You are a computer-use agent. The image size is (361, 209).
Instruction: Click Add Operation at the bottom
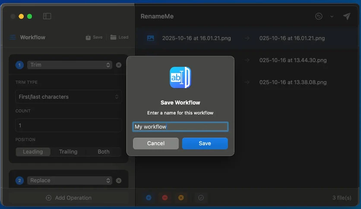point(69,198)
